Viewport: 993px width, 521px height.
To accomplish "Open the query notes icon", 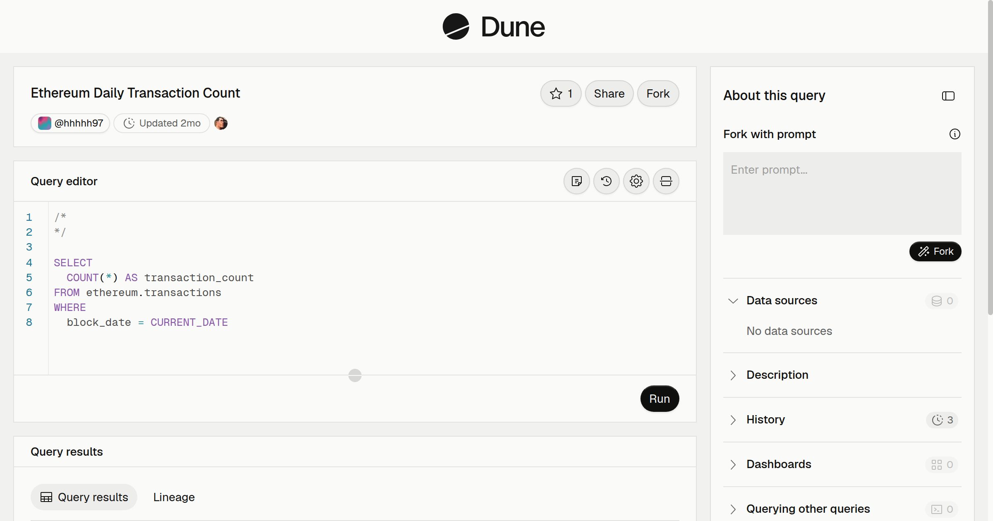I will tap(577, 181).
